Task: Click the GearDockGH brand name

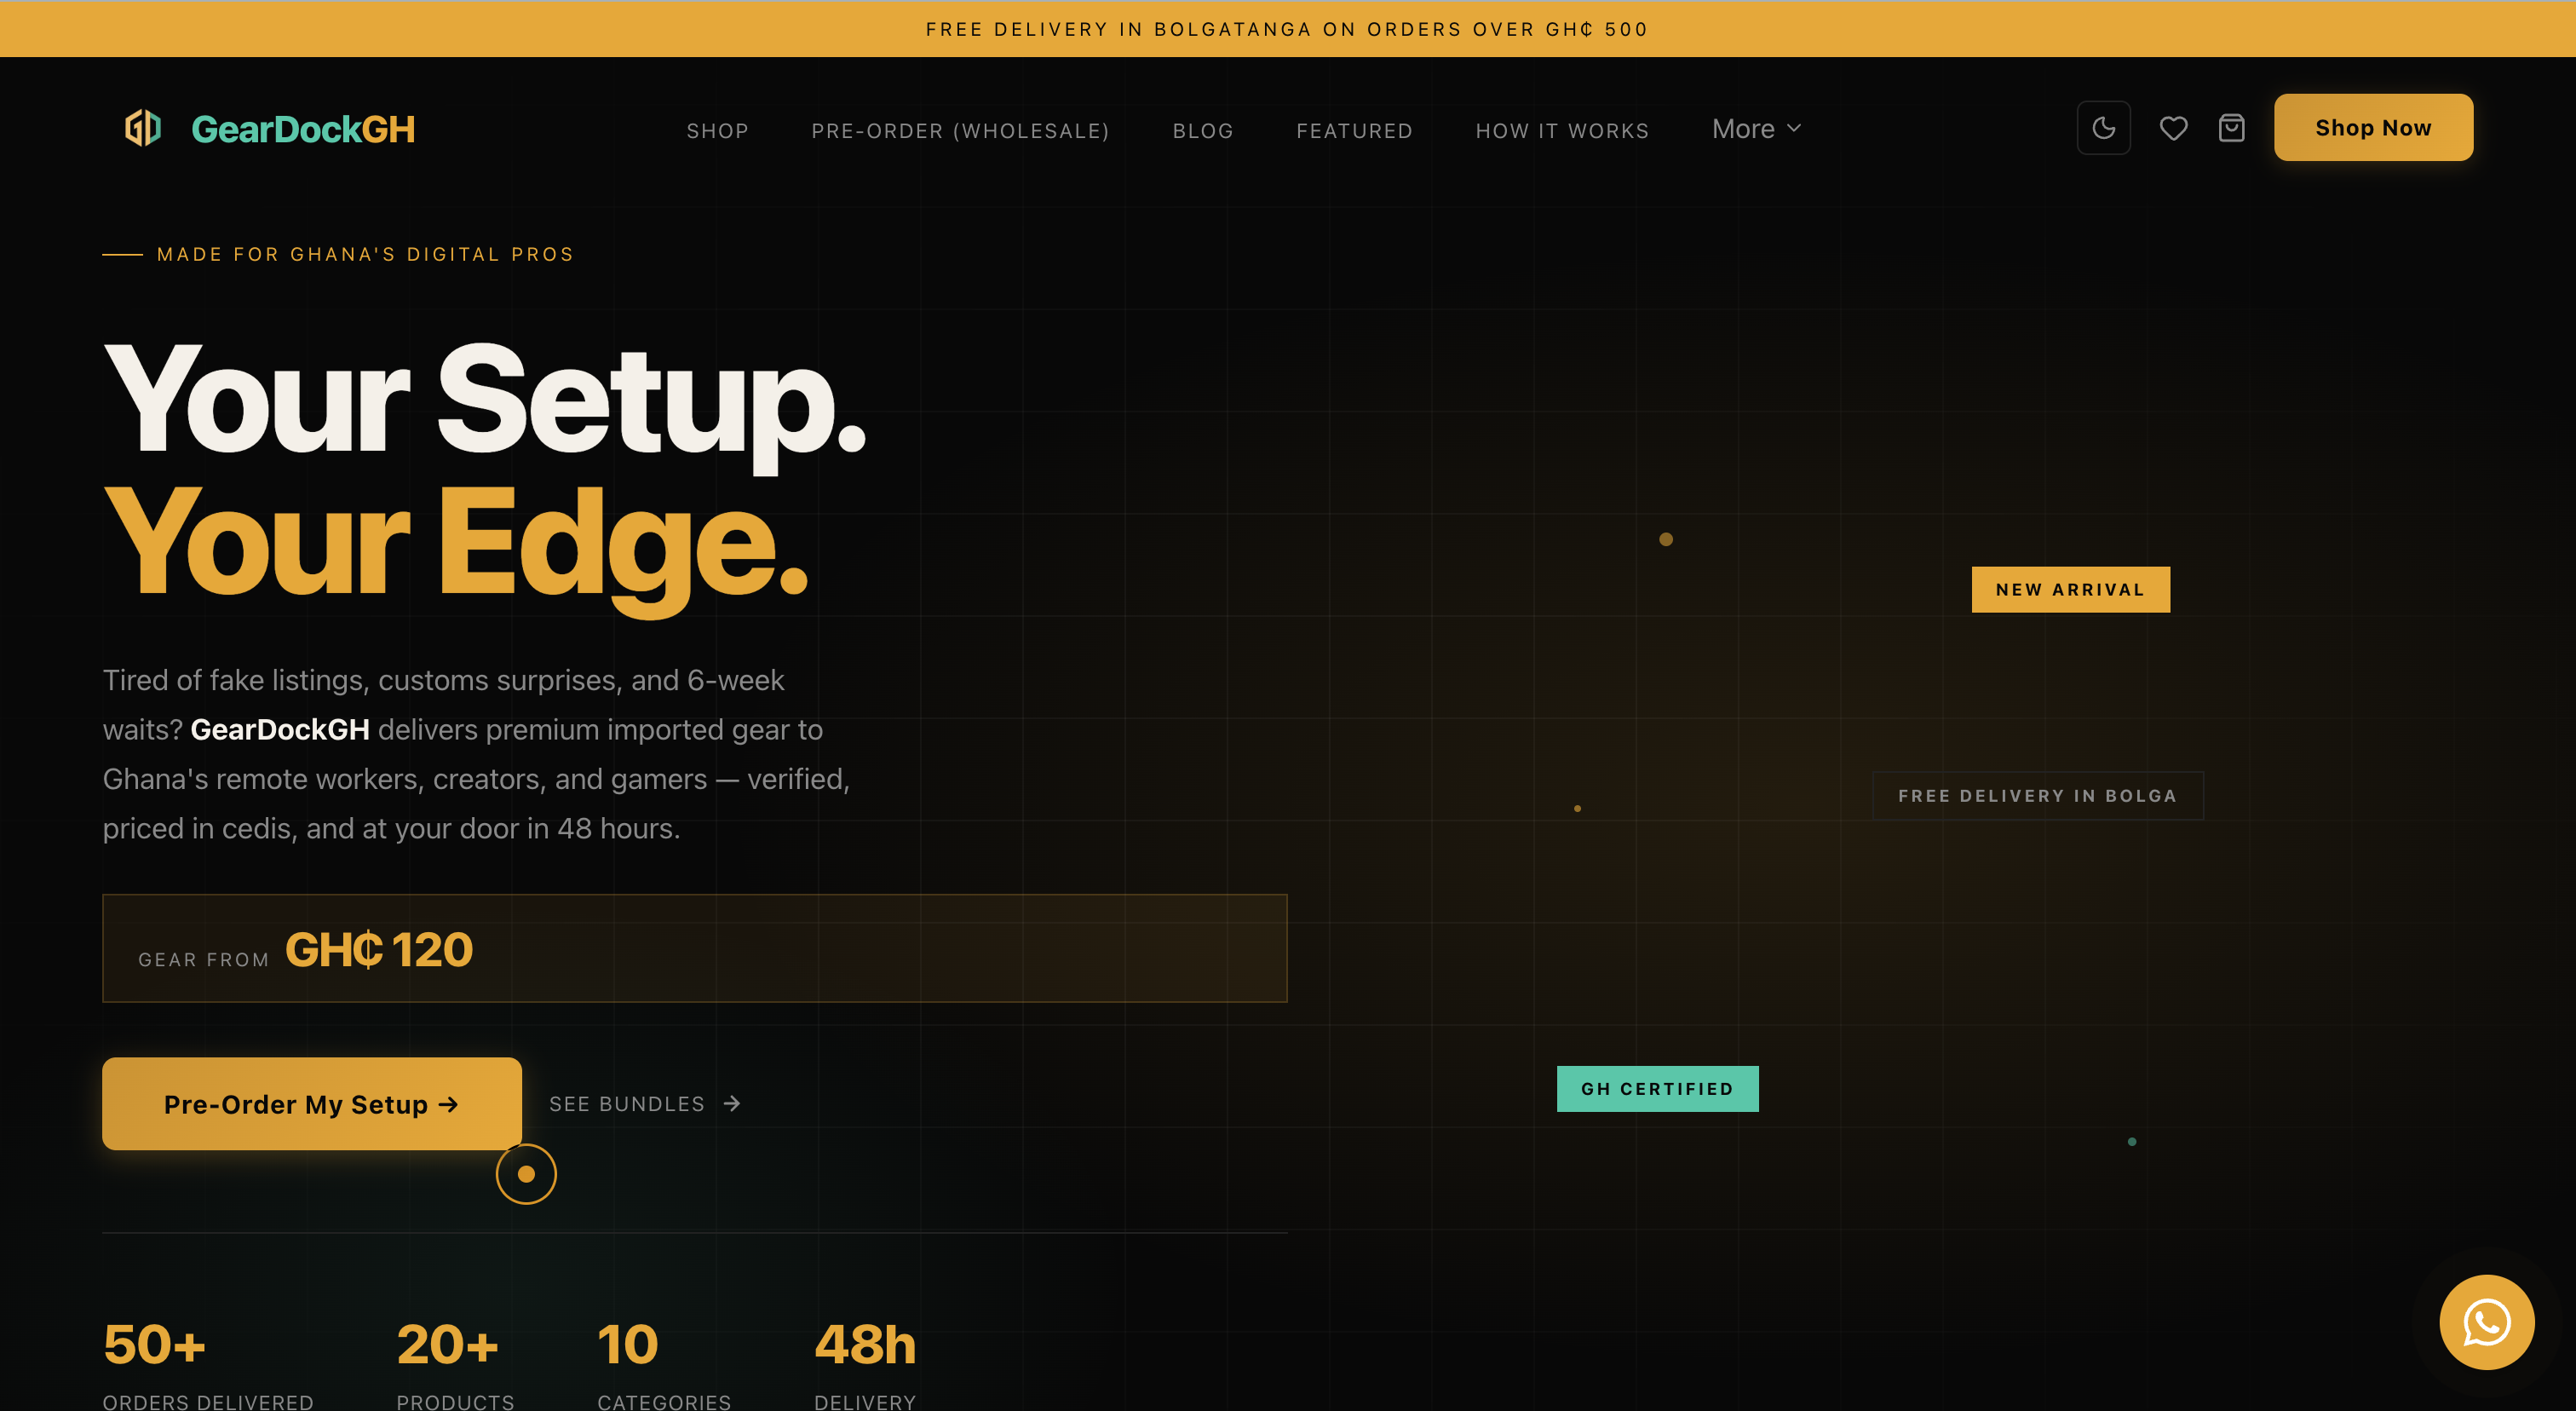Action: [303, 129]
